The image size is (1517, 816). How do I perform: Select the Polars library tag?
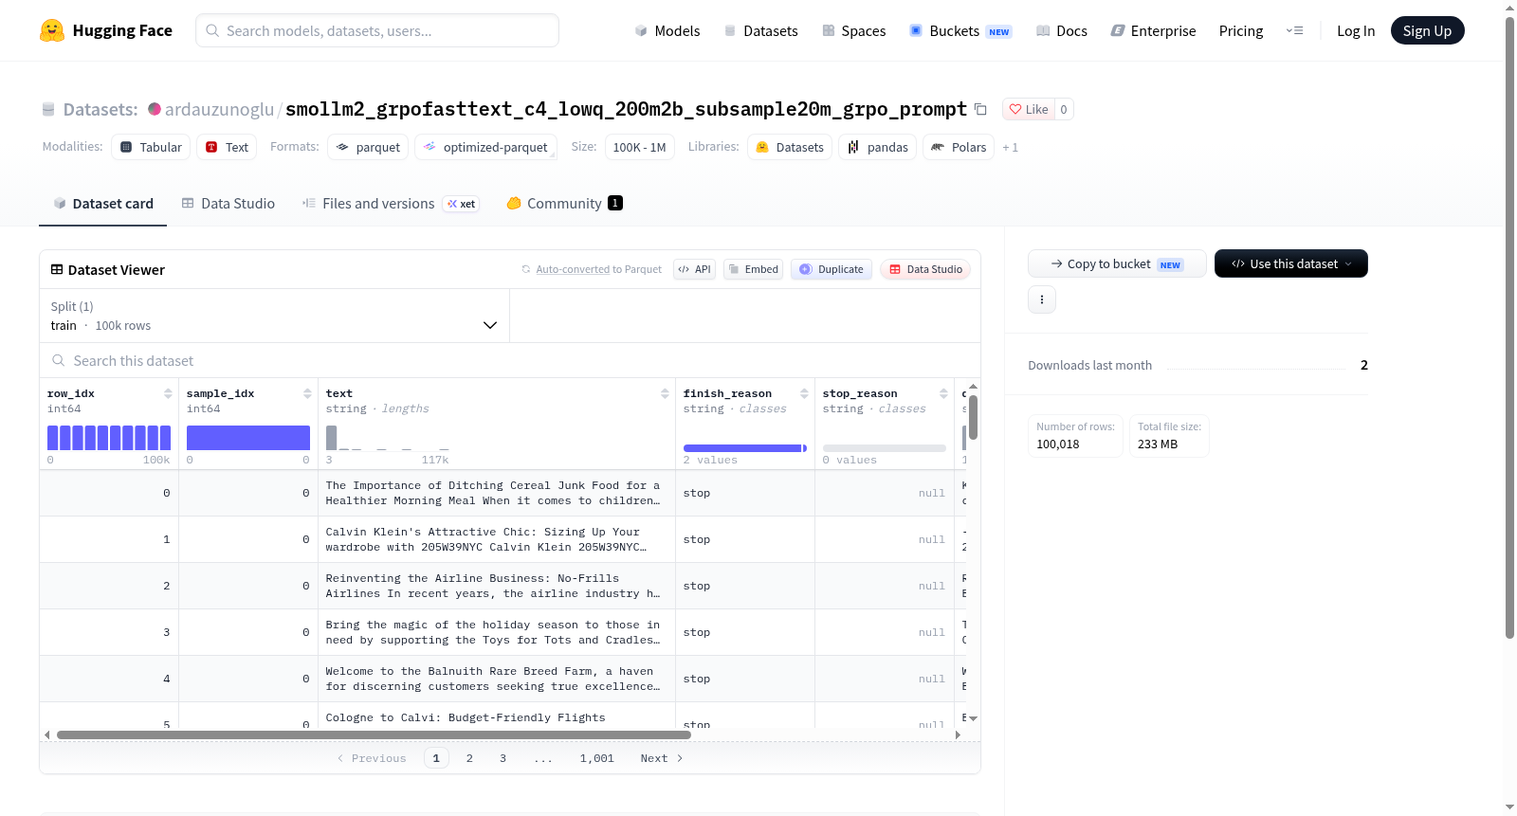(959, 147)
